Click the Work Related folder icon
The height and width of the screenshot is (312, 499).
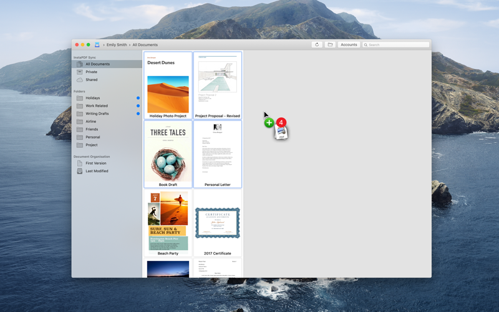pos(80,105)
